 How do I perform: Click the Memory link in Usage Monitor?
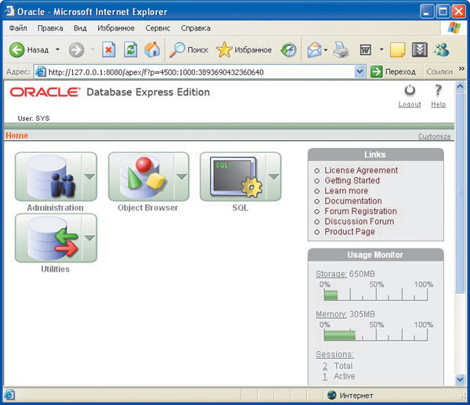[x=331, y=314]
